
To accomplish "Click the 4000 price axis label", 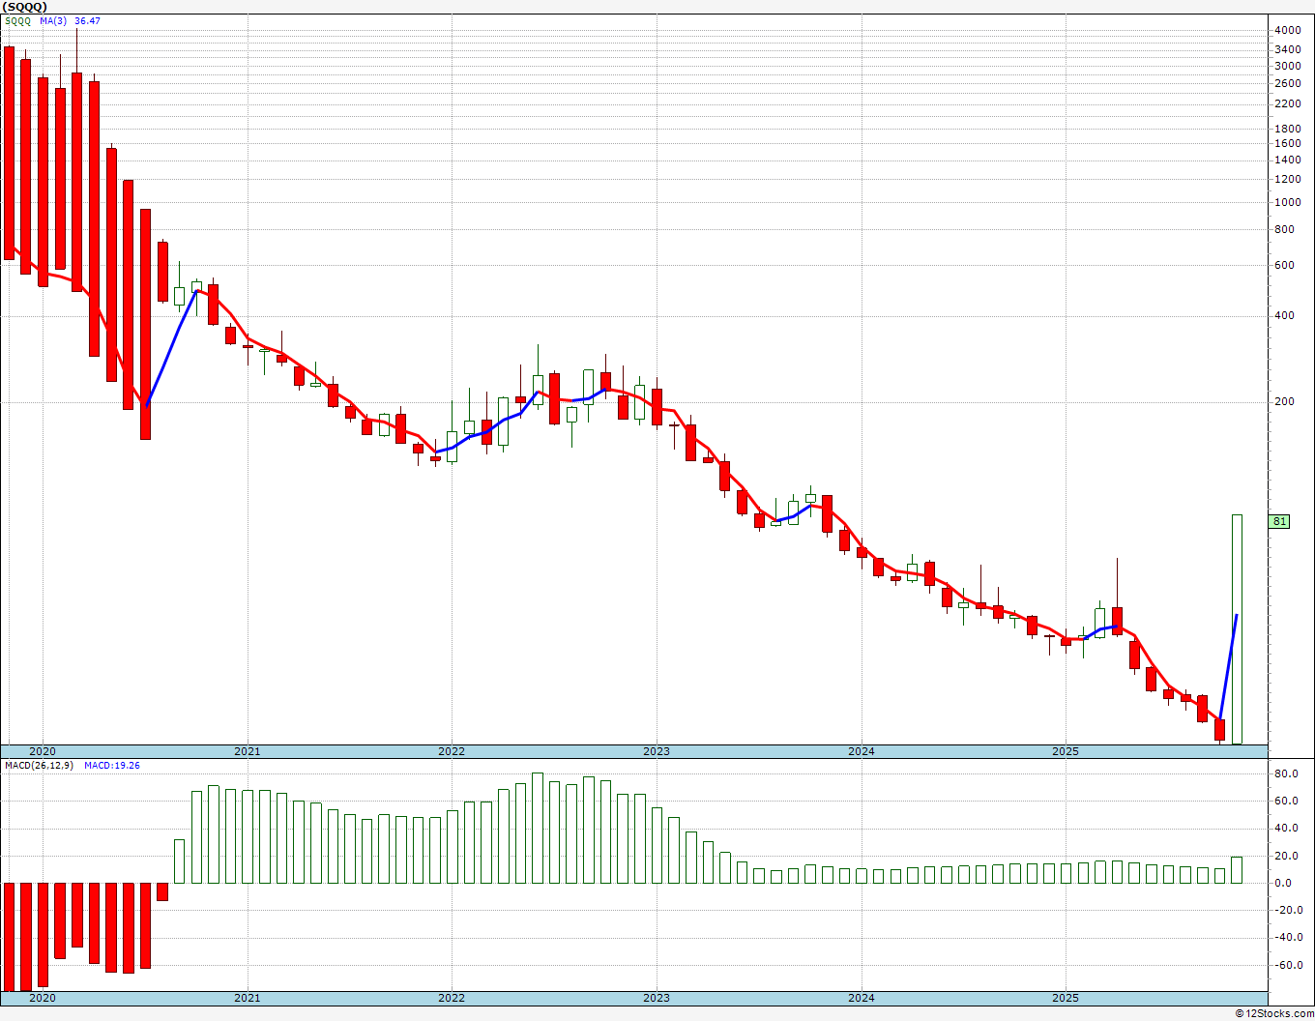I will 1287,31.
